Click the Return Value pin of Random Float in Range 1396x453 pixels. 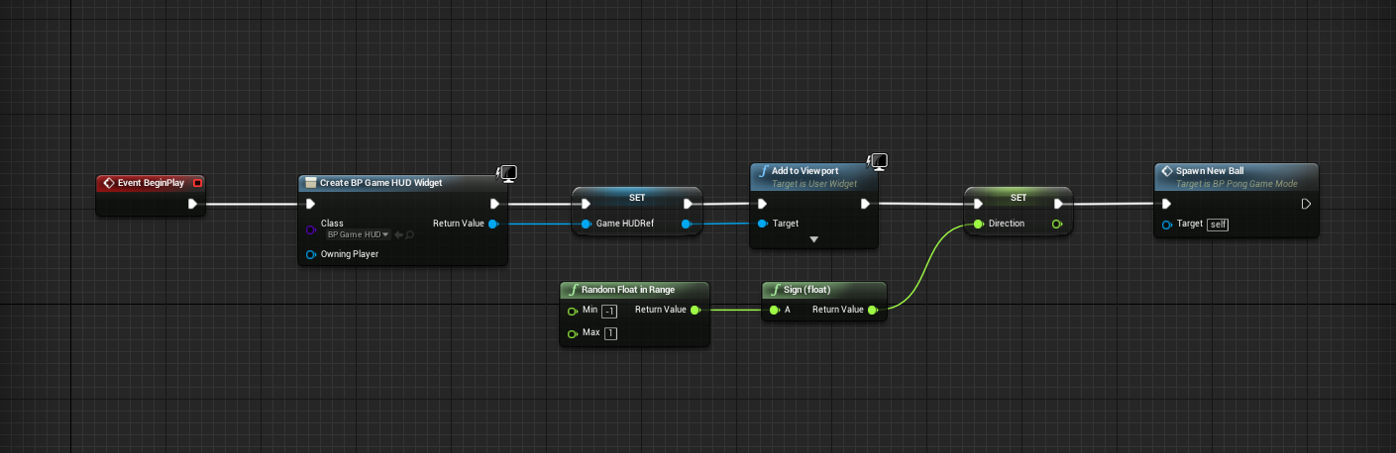click(x=696, y=310)
